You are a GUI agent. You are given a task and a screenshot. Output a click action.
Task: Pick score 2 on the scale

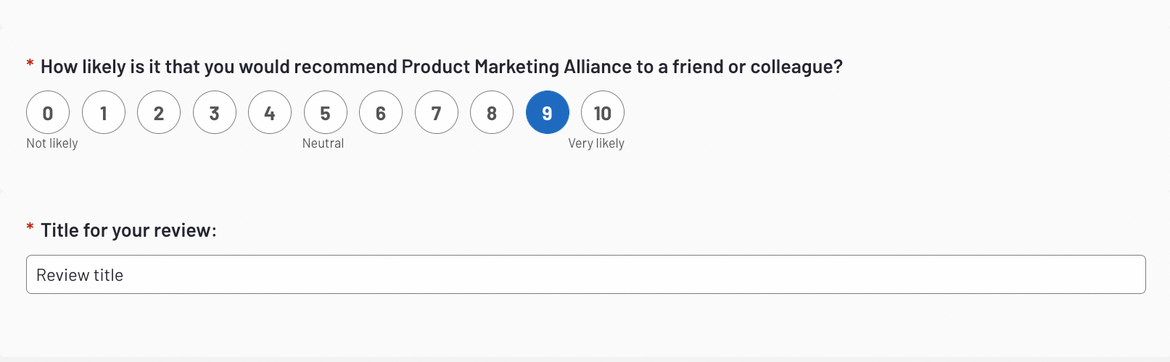[x=159, y=112]
